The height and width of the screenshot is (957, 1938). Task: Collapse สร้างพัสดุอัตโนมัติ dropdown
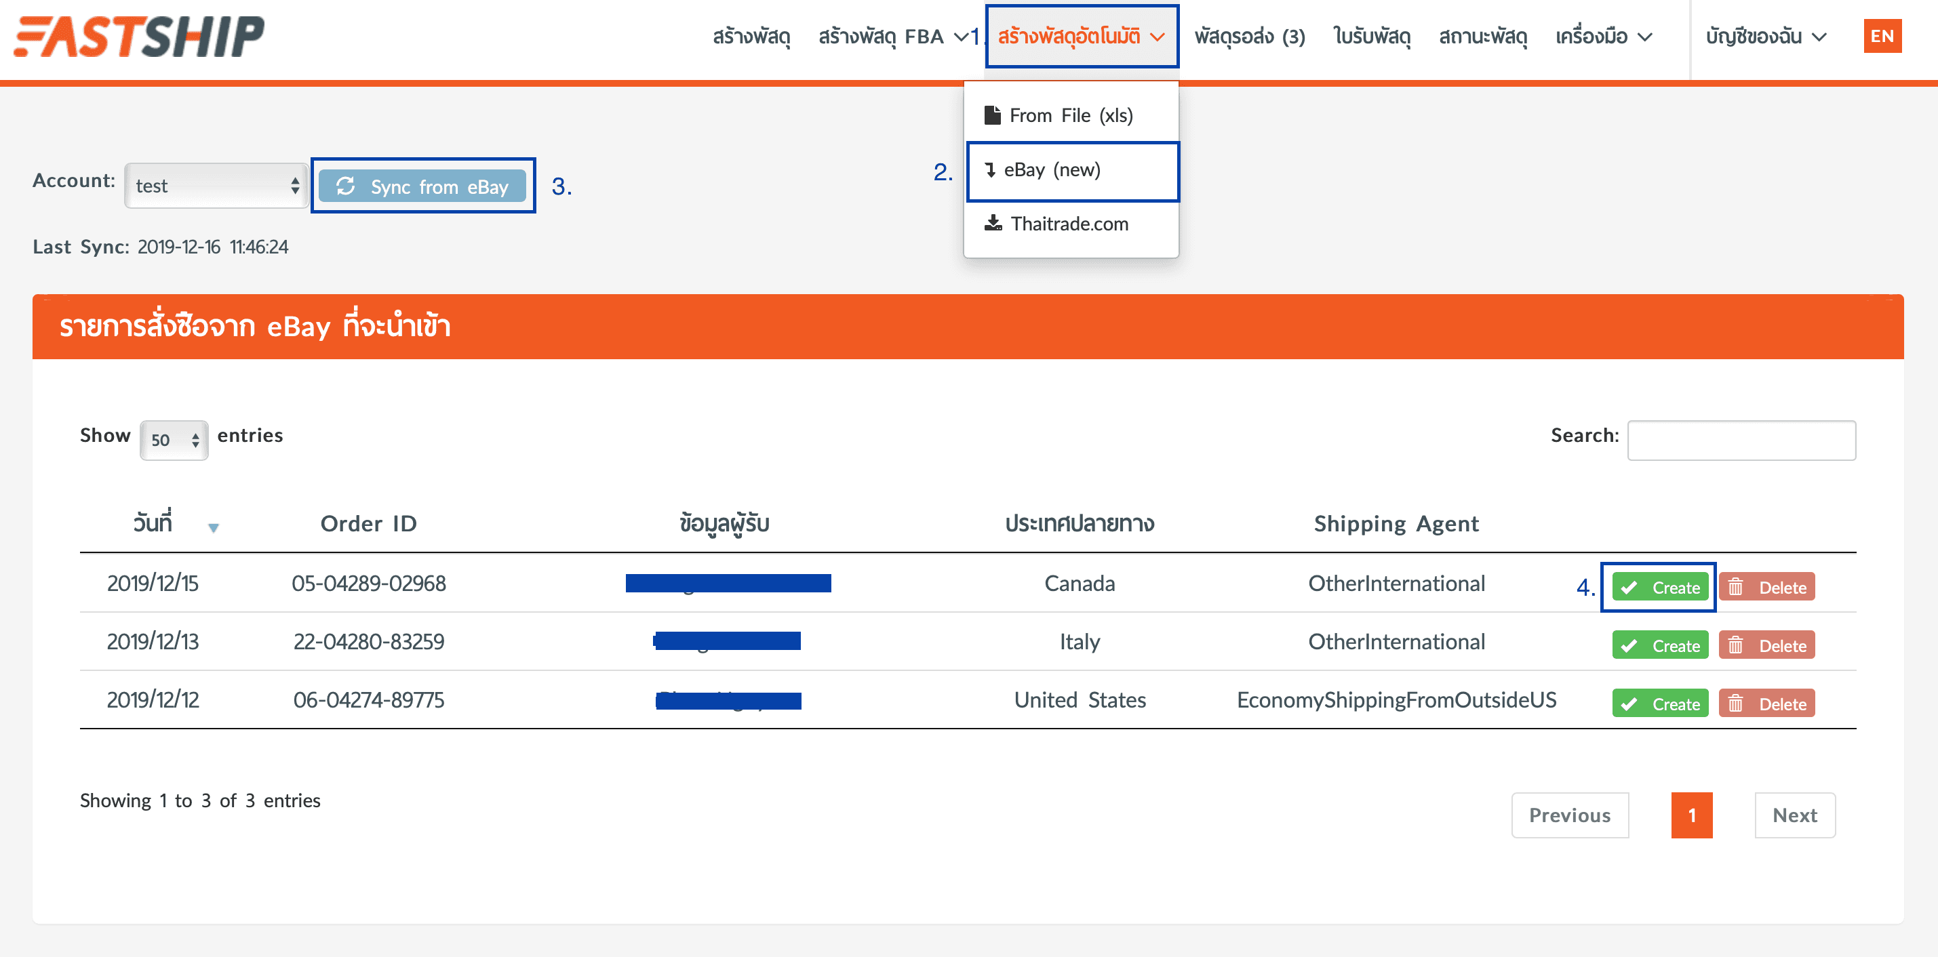click(x=1081, y=36)
